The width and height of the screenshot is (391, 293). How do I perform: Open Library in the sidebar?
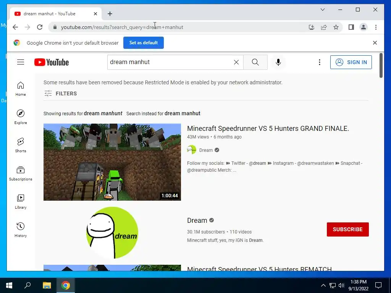click(21, 202)
